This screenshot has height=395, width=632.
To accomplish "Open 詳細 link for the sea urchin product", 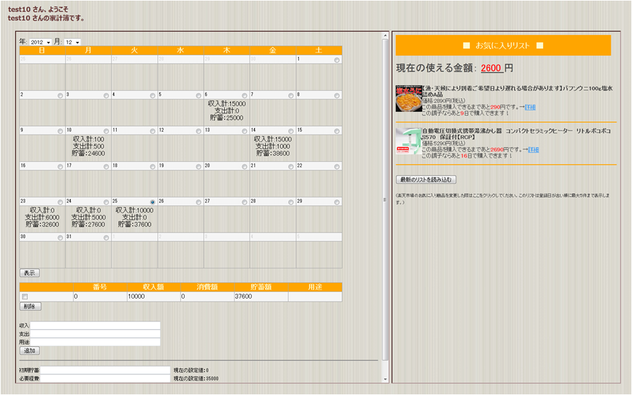I will (x=532, y=107).
